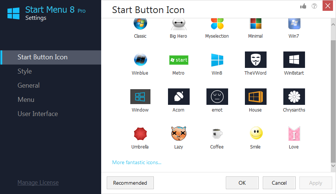The image size is (336, 194).
Task: Open the Manage License link
Action: coord(38,183)
